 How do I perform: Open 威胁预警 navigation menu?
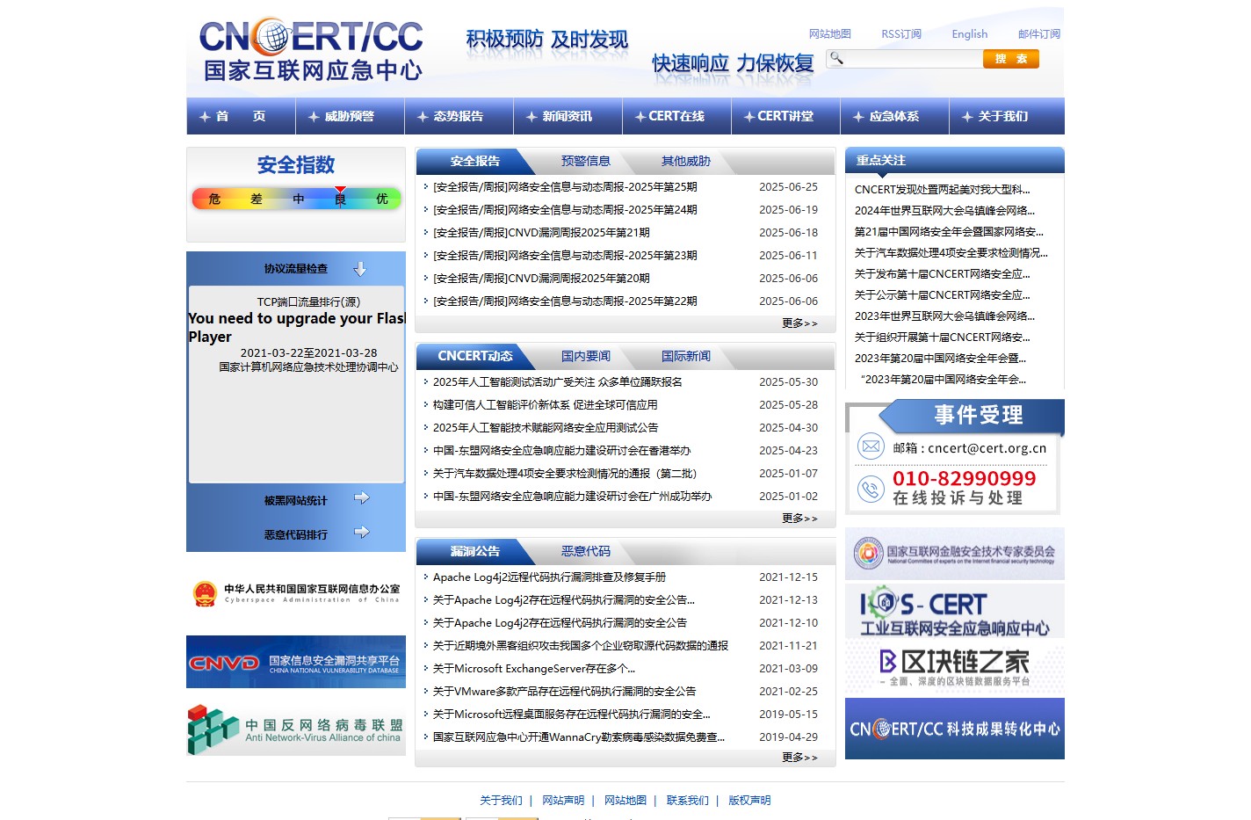[x=350, y=116]
